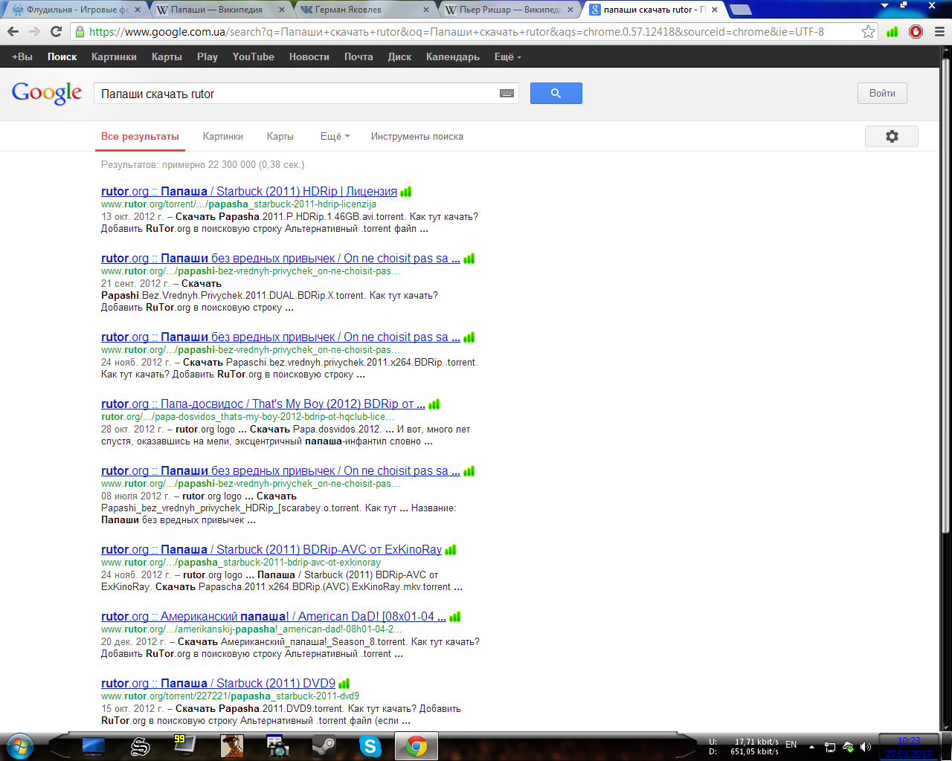Open Fraps from the taskbar
The height and width of the screenshot is (761, 952).
pyautogui.click(x=184, y=745)
